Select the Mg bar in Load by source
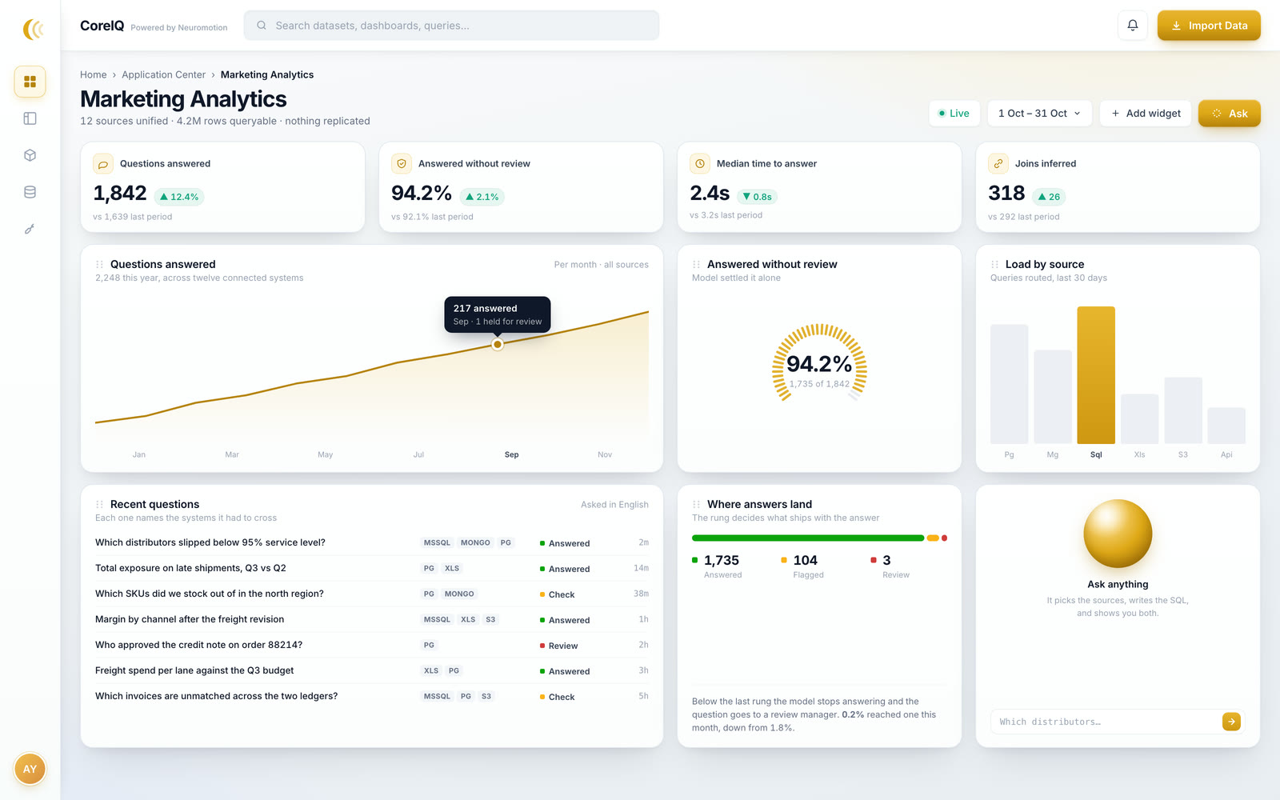The height and width of the screenshot is (800, 1280). click(x=1053, y=397)
